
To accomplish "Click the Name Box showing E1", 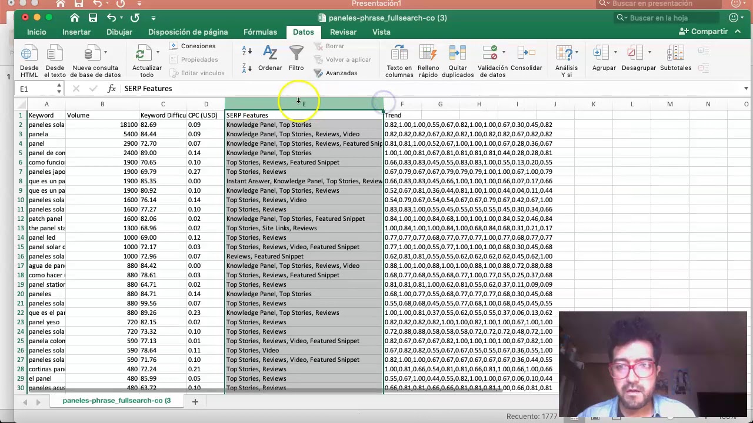I will coord(36,89).
